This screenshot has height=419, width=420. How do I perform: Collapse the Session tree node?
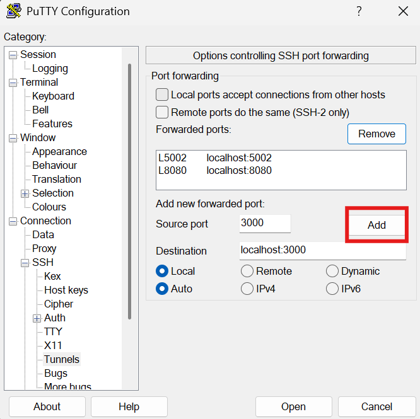click(13, 55)
